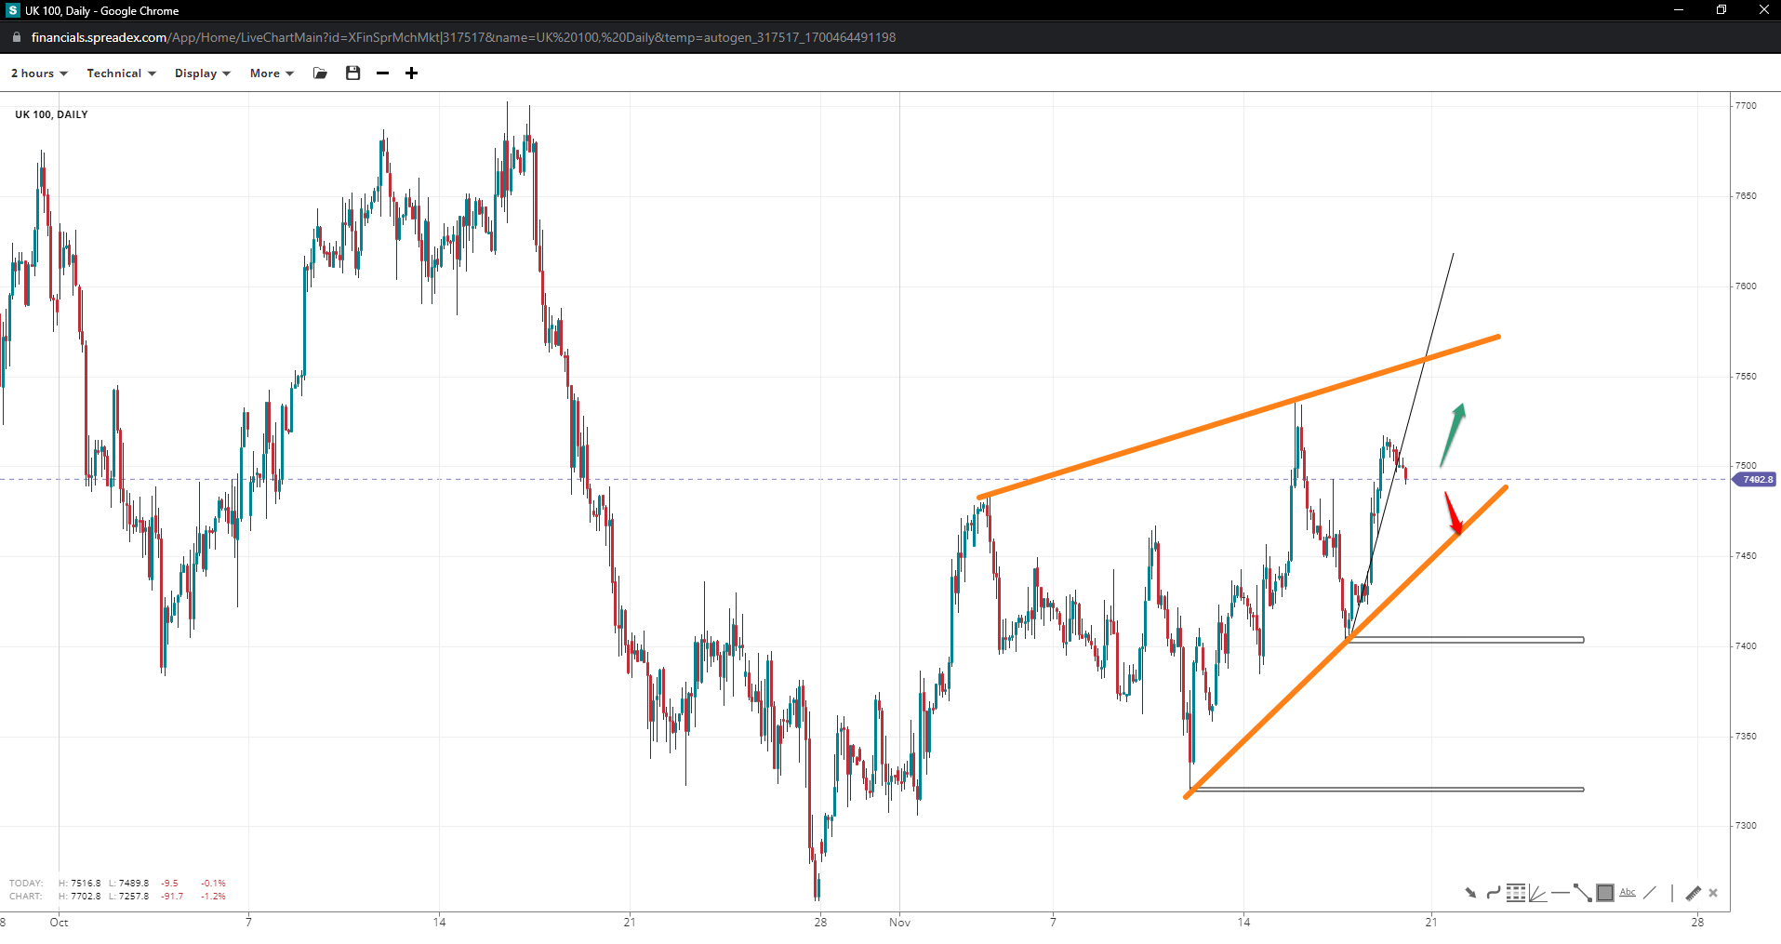1781x944 pixels.
Task: Click the open folder icon in toolbar
Action: click(321, 73)
